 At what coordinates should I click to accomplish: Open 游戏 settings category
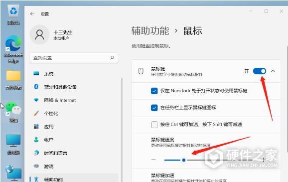74,167
